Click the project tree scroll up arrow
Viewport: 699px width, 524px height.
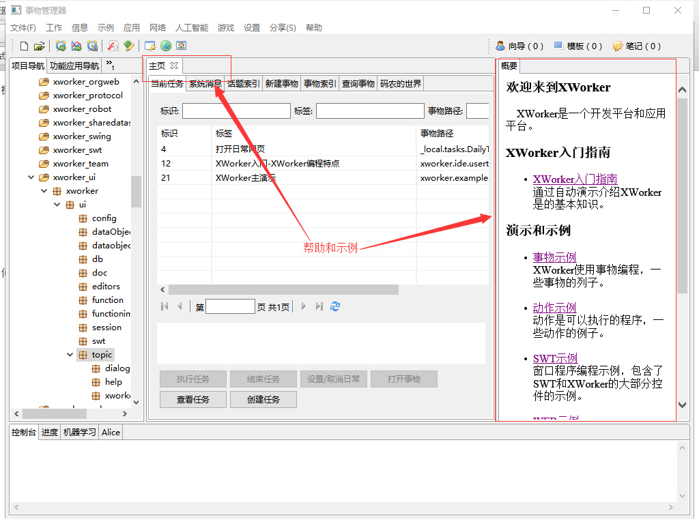pos(136,82)
